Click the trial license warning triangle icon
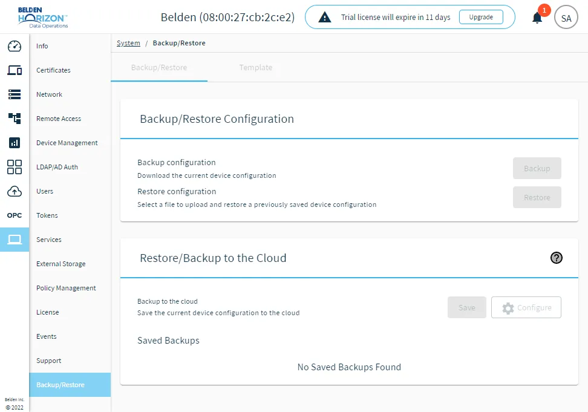The width and height of the screenshot is (588, 412). tap(324, 18)
